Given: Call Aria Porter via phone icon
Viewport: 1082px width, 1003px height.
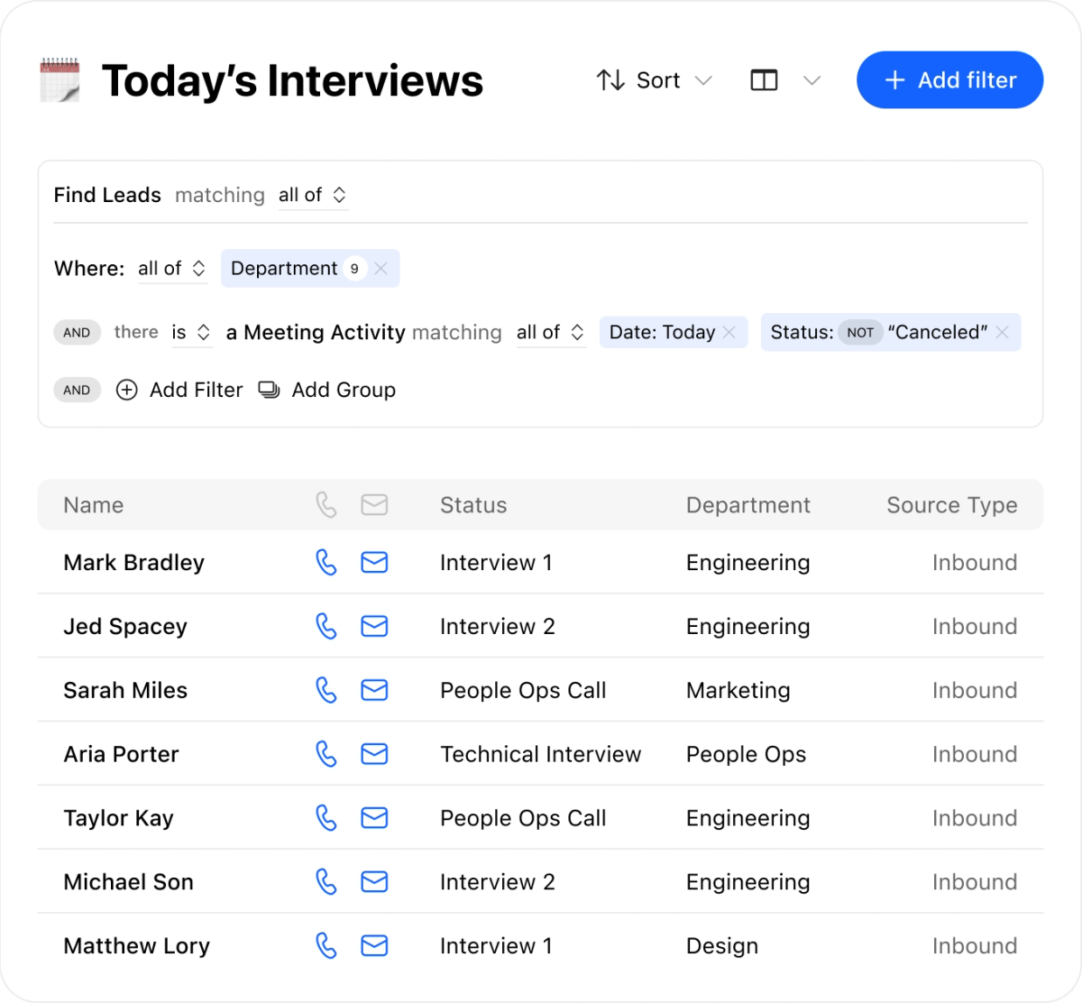Looking at the screenshot, I should coord(326,754).
